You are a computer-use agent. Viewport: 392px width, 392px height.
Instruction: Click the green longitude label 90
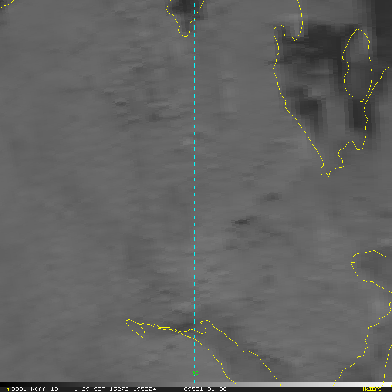point(195,373)
